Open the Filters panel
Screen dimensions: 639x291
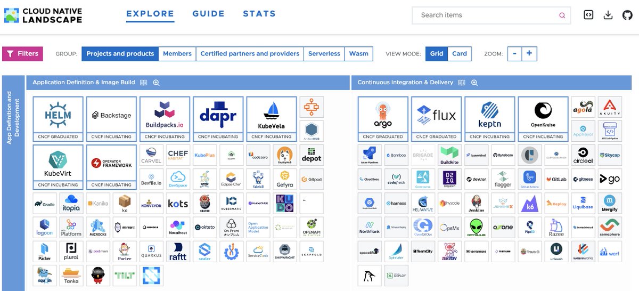click(22, 54)
